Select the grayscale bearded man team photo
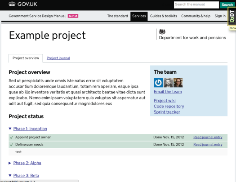This screenshot has width=236, height=182. point(168,83)
